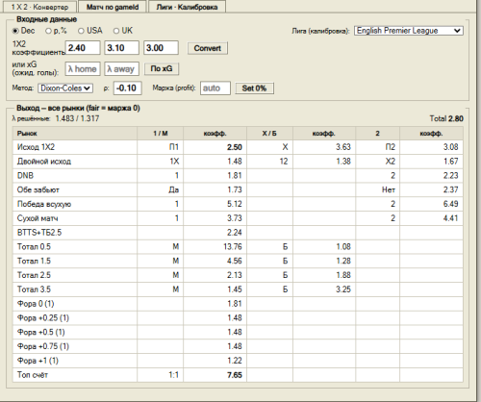The image size is (481, 402).
Task: Focus the home odds field showing 2.40
Action: 83,48
